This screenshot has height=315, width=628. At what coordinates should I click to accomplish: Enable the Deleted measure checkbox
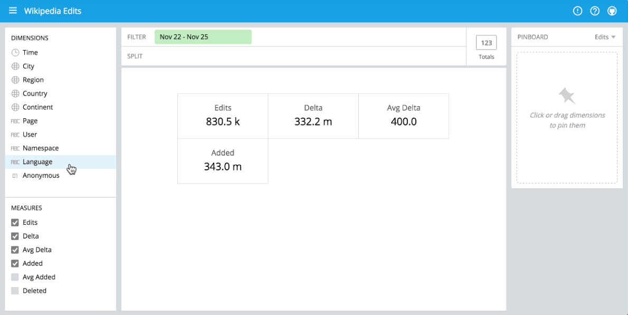click(x=15, y=291)
